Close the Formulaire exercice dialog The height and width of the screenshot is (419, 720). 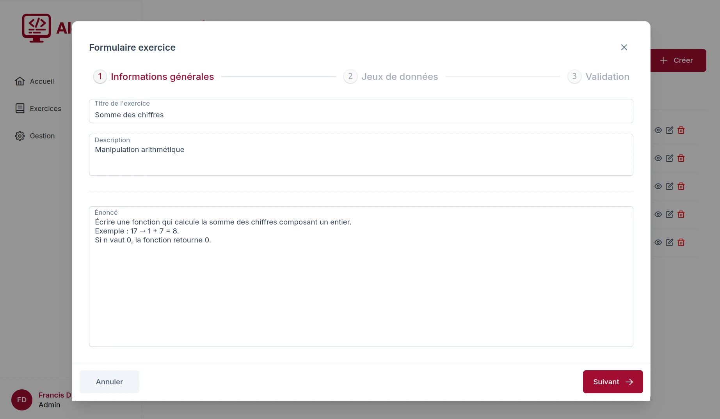pos(624,47)
